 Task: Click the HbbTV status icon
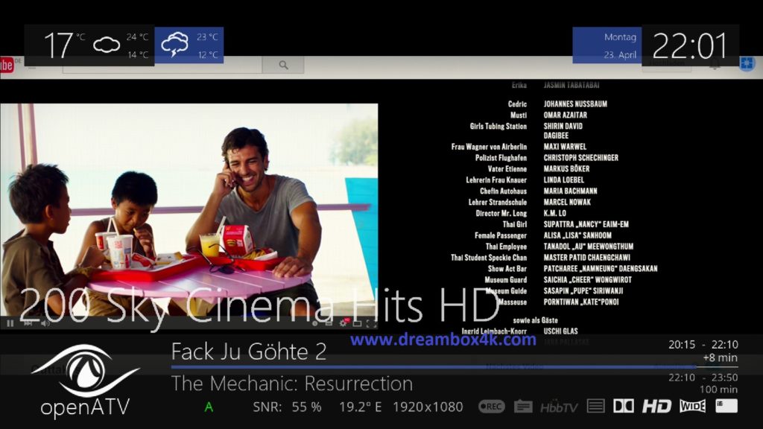pyautogui.click(x=559, y=407)
